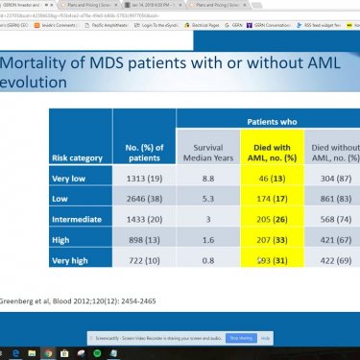360x360 pixels.
Task: Open the app icon left of Spotify
Action: 81,353
